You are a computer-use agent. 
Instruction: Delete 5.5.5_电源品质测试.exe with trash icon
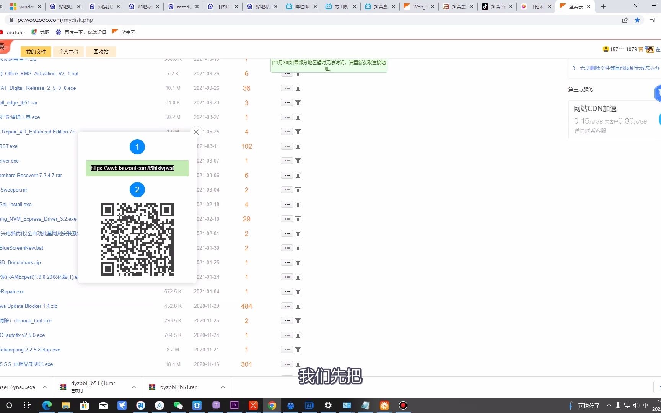pyautogui.click(x=298, y=364)
